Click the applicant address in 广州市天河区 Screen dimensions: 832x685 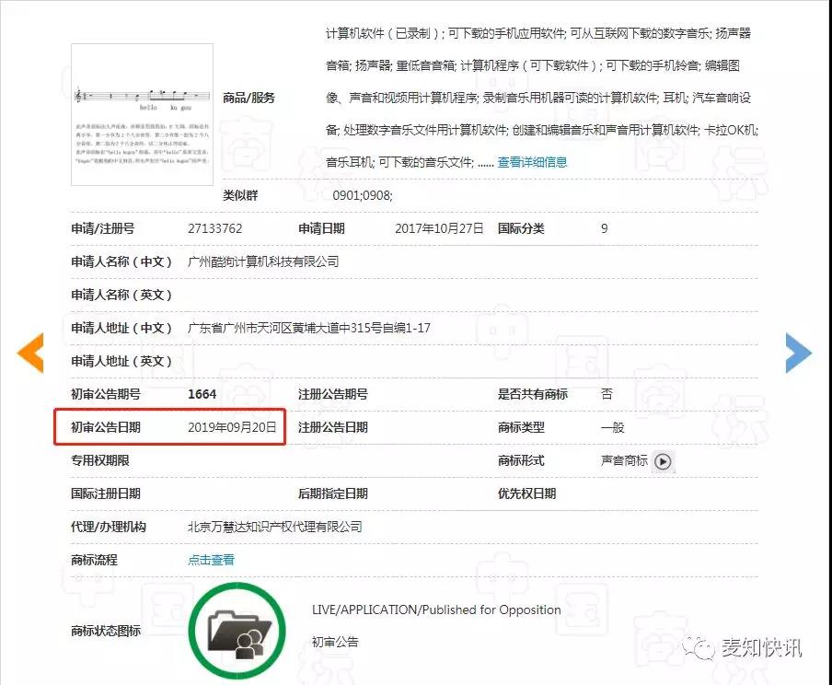pyautogui.click(x=308, y=328)
